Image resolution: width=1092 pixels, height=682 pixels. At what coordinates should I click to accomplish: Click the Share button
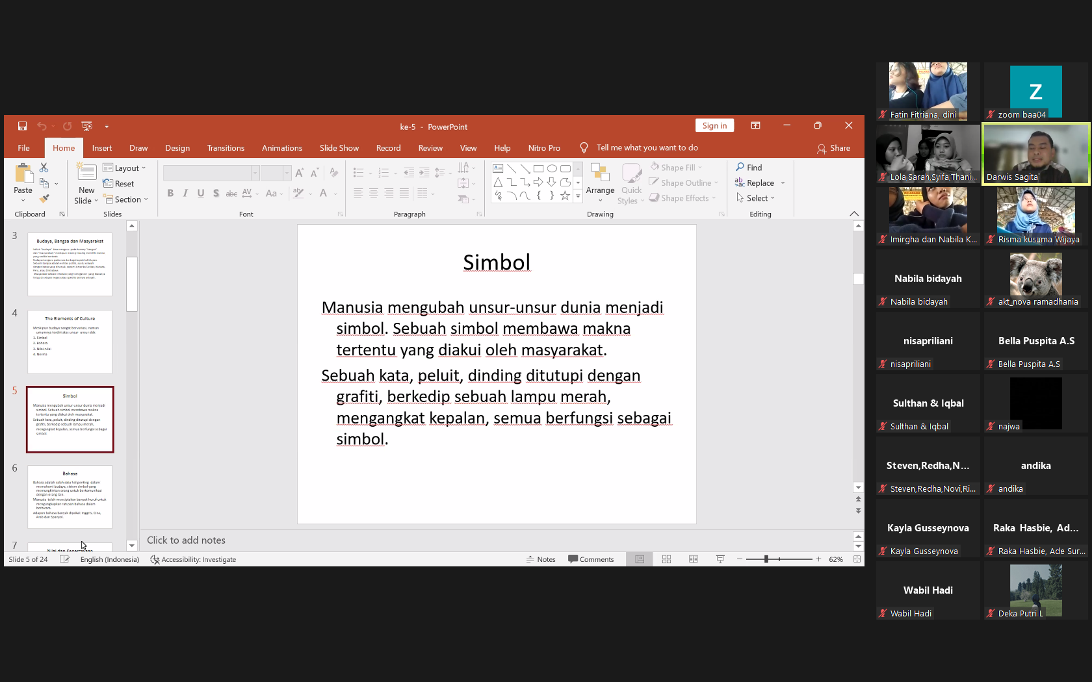pos(833,148)
